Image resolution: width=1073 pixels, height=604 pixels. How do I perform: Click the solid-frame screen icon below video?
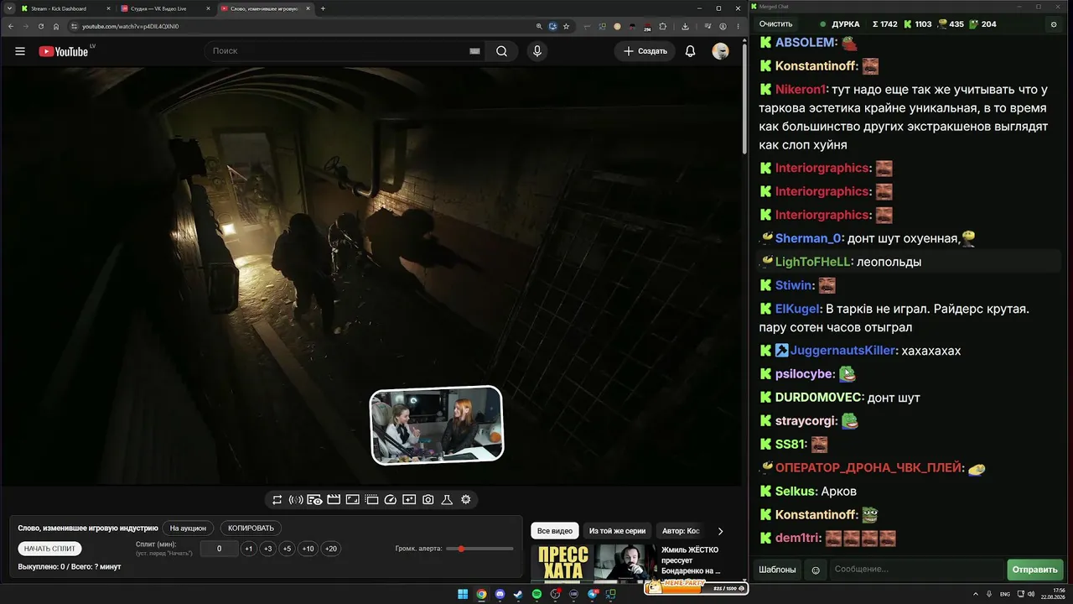353,500
